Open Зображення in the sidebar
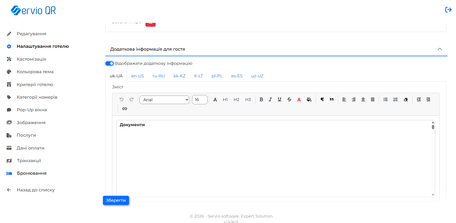The image size is (456, 223). [31, 123]
